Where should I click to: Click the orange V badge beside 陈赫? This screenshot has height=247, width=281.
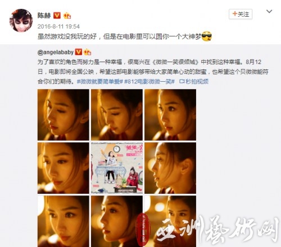pyautogui.click(x=57, y=15)
